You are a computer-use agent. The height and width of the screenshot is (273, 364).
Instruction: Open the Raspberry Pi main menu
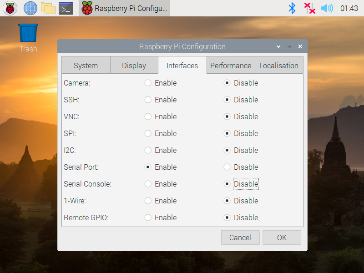coord(10,8)
